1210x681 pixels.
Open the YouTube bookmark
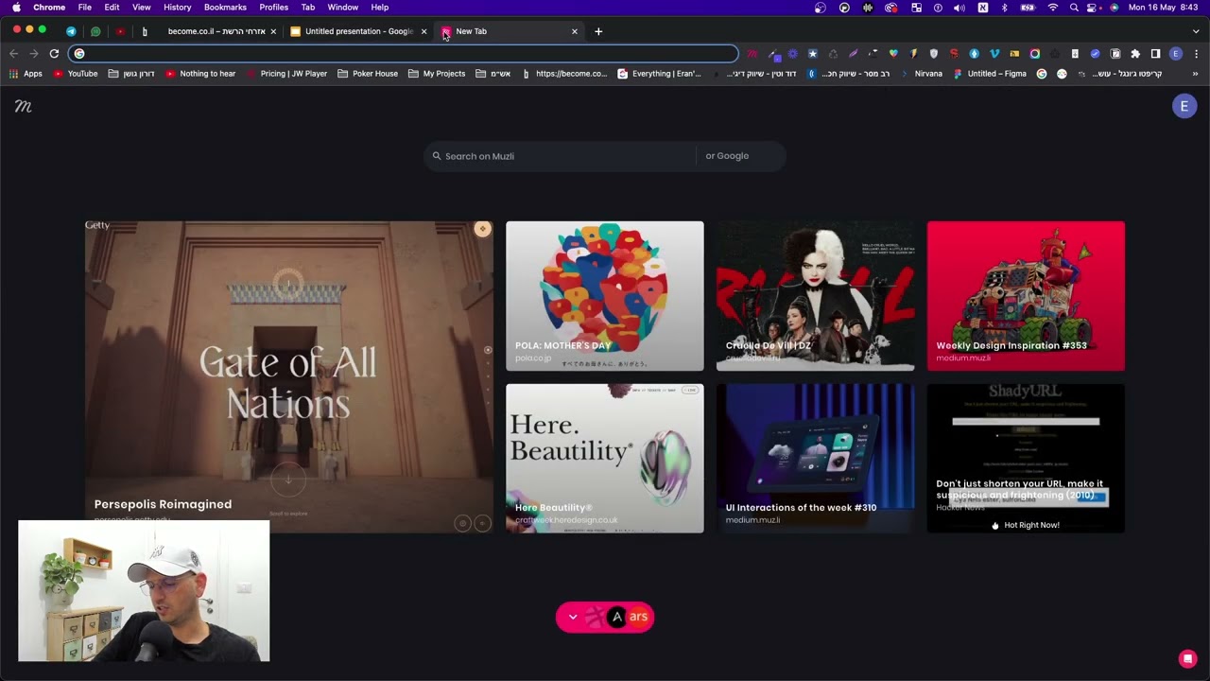(x=76, y=74)
